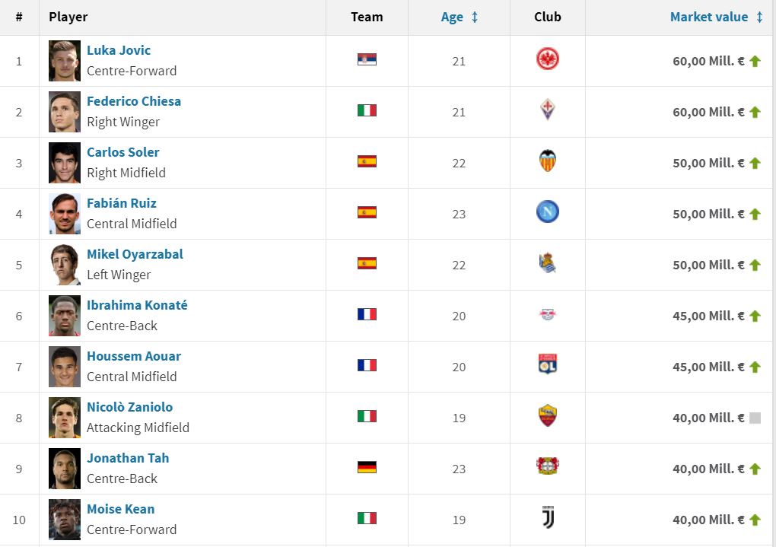The width and height of the screenshot is (776, 547).
Task: Click the Napoli club logo
Action: coord(547,213)
